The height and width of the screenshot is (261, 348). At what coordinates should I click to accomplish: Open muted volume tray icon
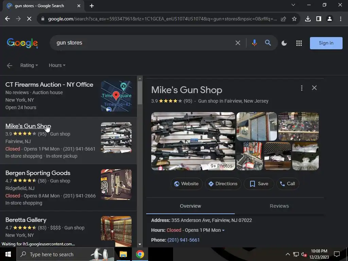point(304,254)
